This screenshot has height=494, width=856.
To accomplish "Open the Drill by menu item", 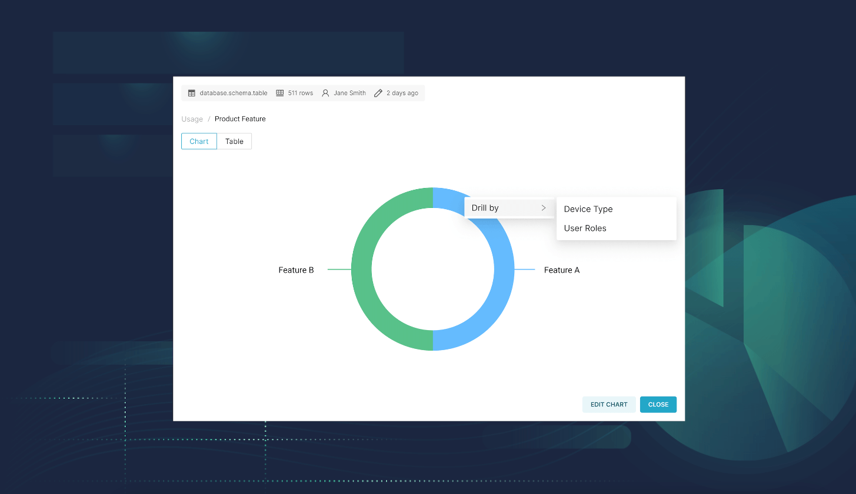I will (485, 208).
